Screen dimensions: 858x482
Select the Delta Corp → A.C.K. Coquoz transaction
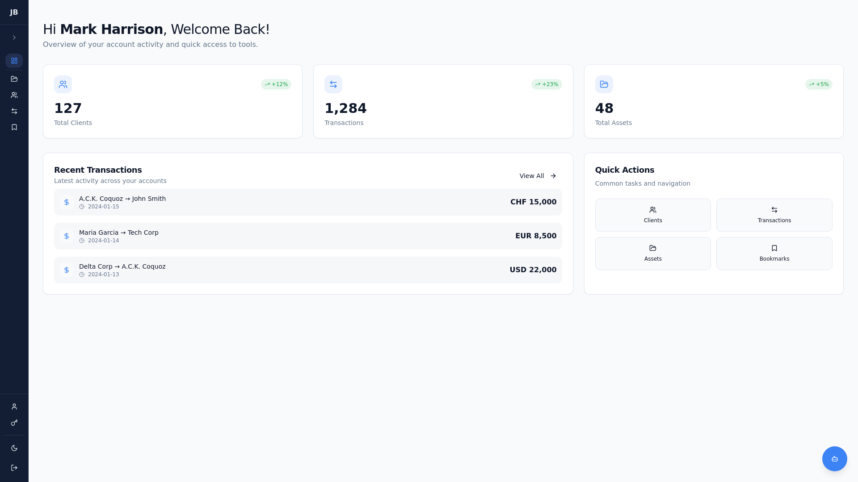(x=308, y=270)
